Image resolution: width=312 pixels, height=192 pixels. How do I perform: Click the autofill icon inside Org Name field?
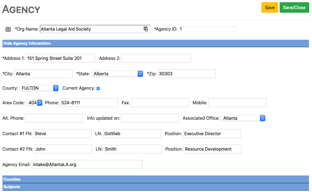pos(146,29)
